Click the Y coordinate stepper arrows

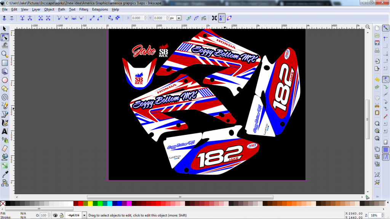click(x=168, y=18)
